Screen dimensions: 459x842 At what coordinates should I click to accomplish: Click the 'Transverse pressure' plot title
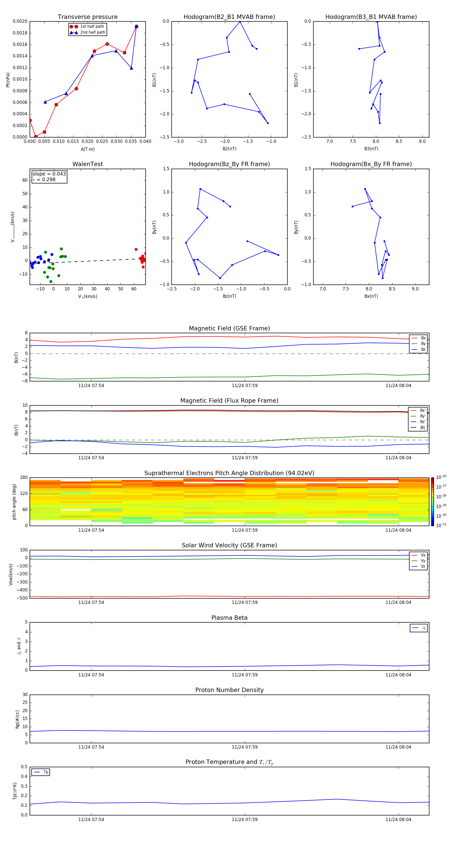[87, 17]
